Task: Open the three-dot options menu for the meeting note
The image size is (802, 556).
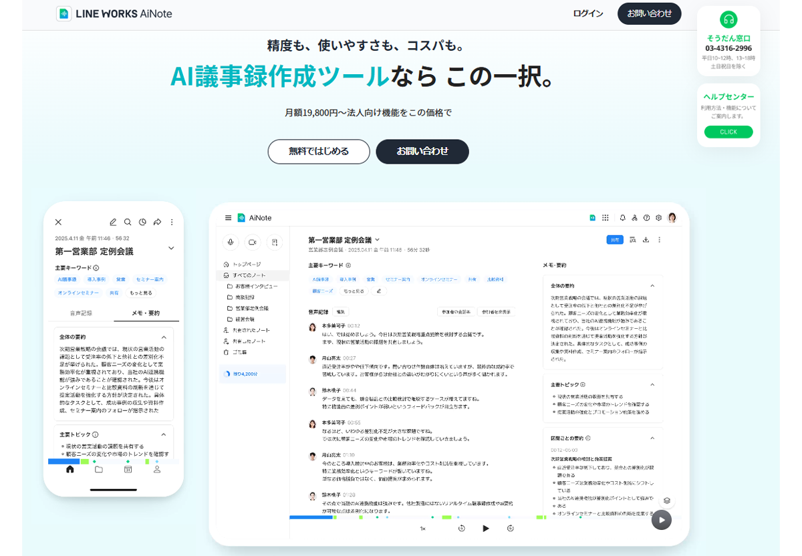Action: coord(659,239)
